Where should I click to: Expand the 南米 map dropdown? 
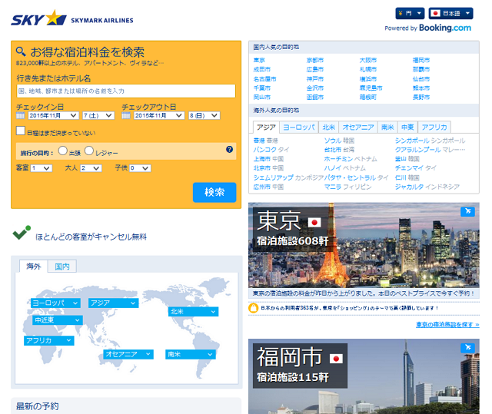191,354
